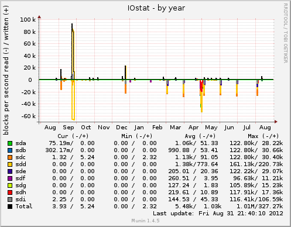Click the purple sdf legend swatch
Screen dimensions: 291x227
tap(10, 178)
